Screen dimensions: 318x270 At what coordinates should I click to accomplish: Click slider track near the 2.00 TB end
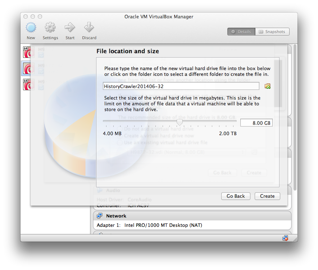234,121
